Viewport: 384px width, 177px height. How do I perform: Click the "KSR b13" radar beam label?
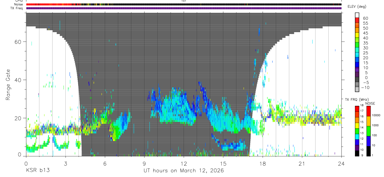pyautogui.click(x=38, y=170)
